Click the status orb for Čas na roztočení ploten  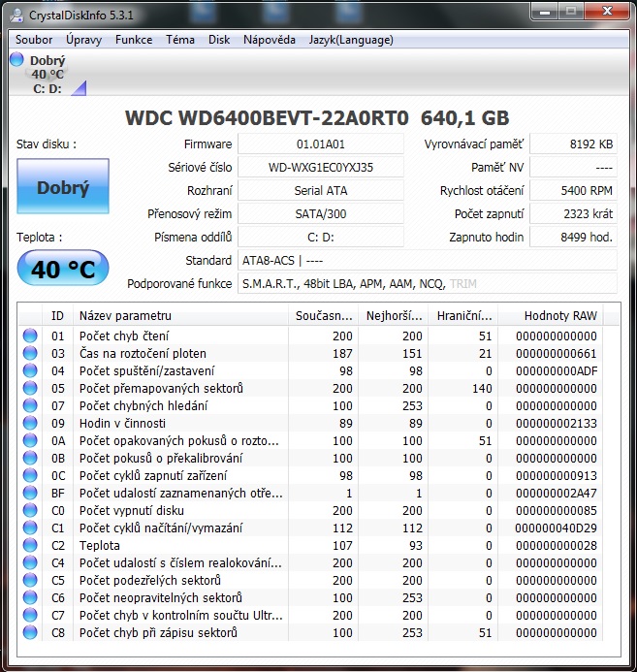pos(30,353)
